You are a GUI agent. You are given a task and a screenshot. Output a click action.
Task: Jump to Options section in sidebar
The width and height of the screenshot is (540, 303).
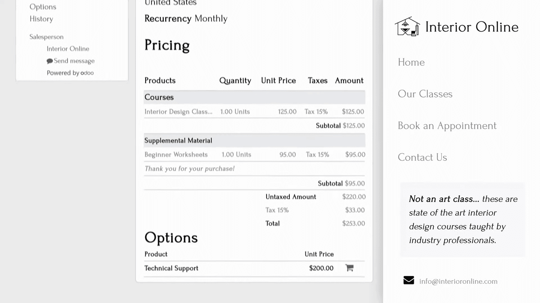[x=43, y=7]
